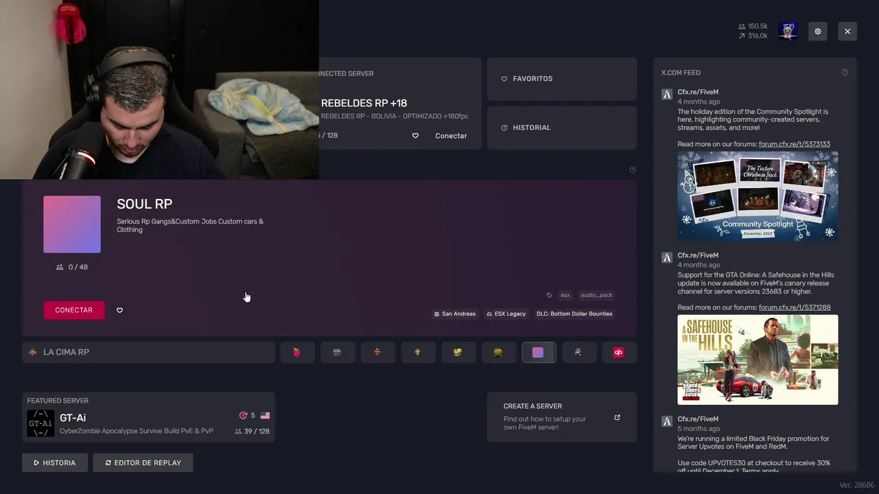This screenshot has height=494, width=879.
Task: Click the red CONECTAR button for SOUL RP
Action: (74, 310)
